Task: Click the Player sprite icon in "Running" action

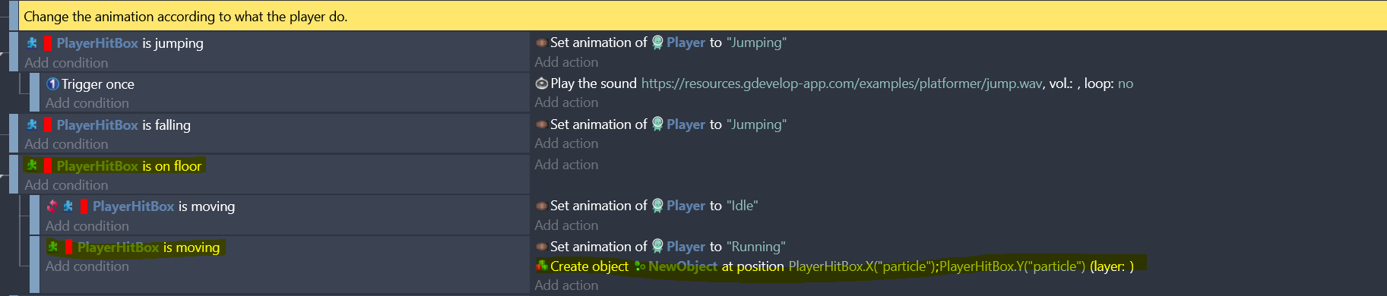Action: coord(658,247)
